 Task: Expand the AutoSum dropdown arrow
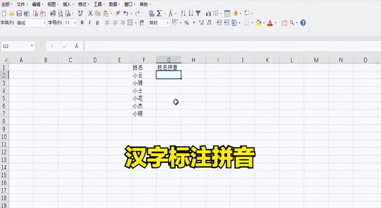pyautogui.click(x=165, y=14)
